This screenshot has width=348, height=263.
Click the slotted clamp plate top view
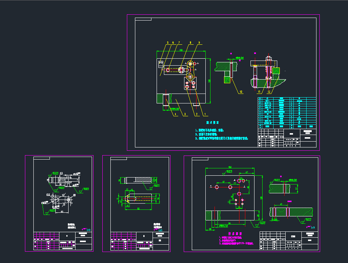(139, 198)
